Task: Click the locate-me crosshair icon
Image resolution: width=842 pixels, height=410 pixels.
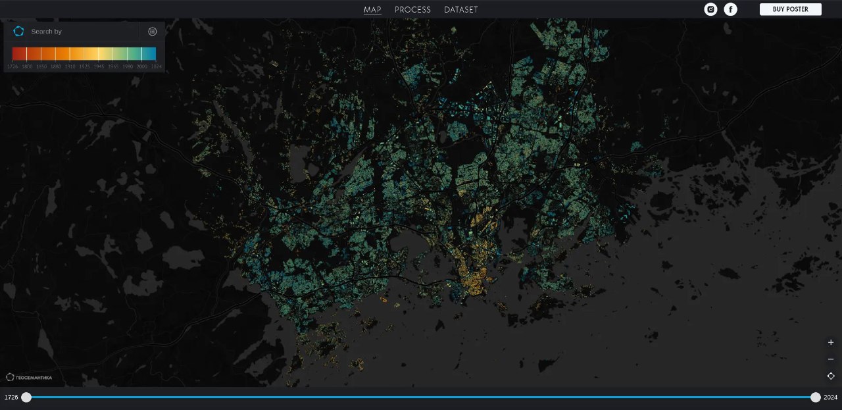Action: (831, 376)
